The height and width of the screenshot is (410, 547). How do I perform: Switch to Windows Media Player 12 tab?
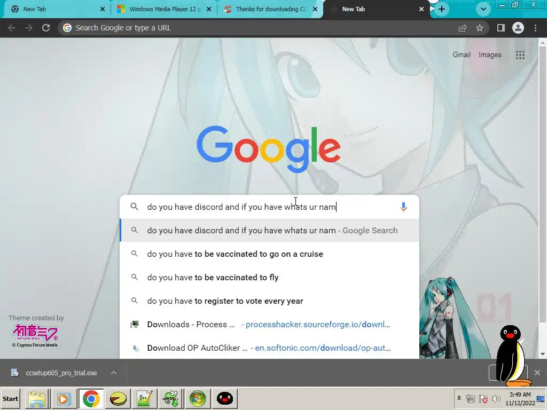pyautogui.click(x=165, y=9)
